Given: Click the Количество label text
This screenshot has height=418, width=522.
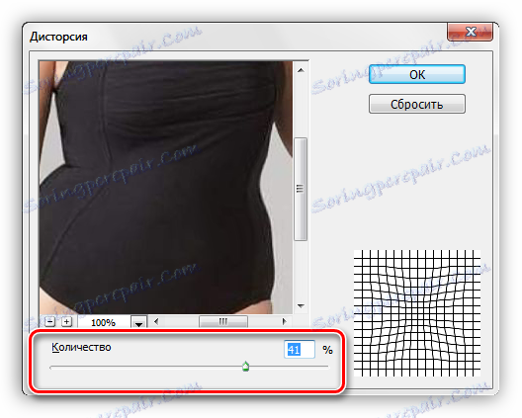Looking at the screenshot, I should [81, 347].
